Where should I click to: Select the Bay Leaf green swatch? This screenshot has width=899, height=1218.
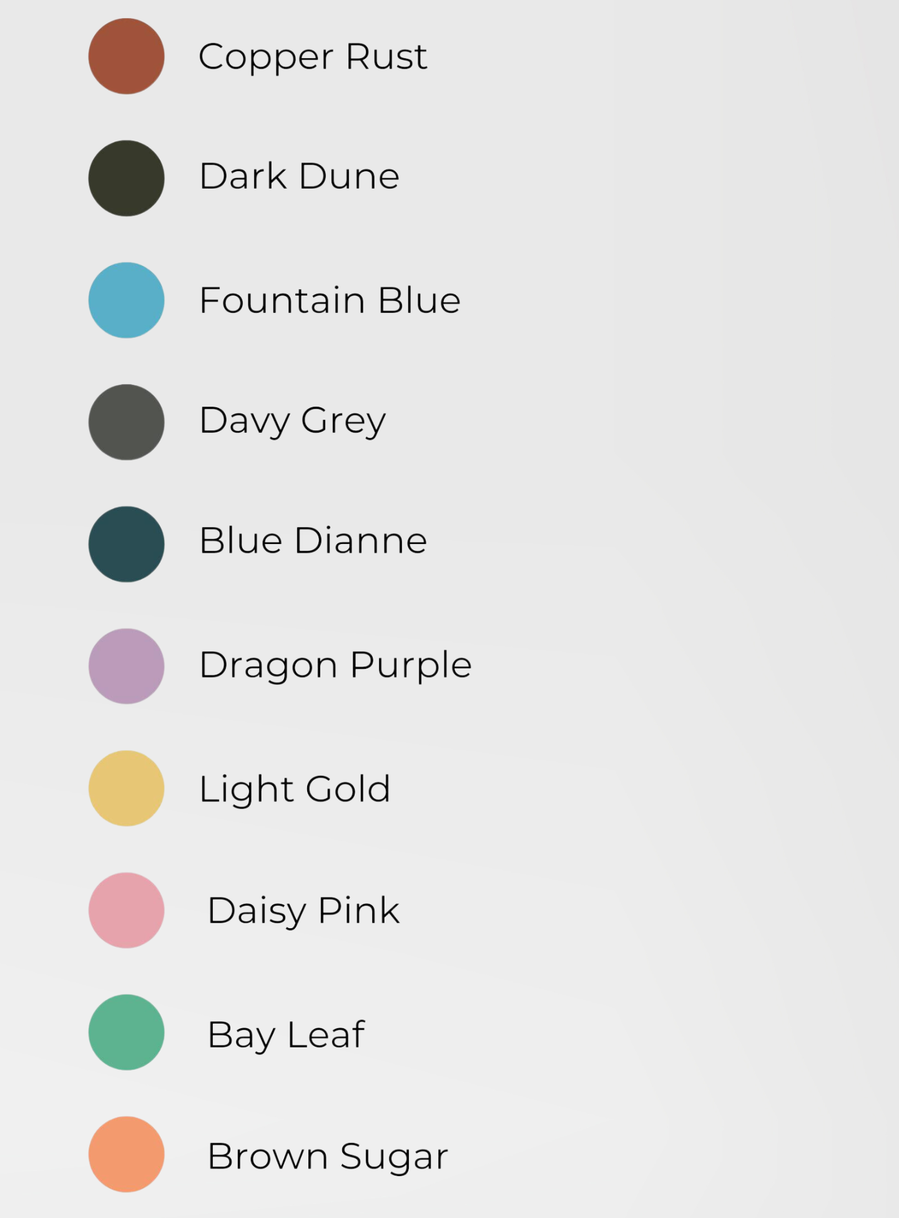point(126,1032)
